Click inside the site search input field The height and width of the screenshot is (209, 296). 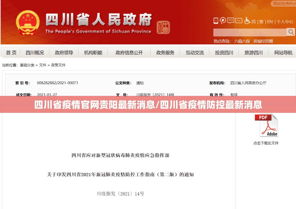(250, 32)
